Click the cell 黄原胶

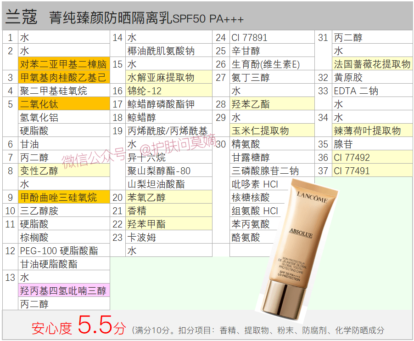point(372,77)
